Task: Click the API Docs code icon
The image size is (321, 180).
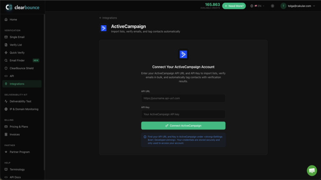Action: [6, 177]
